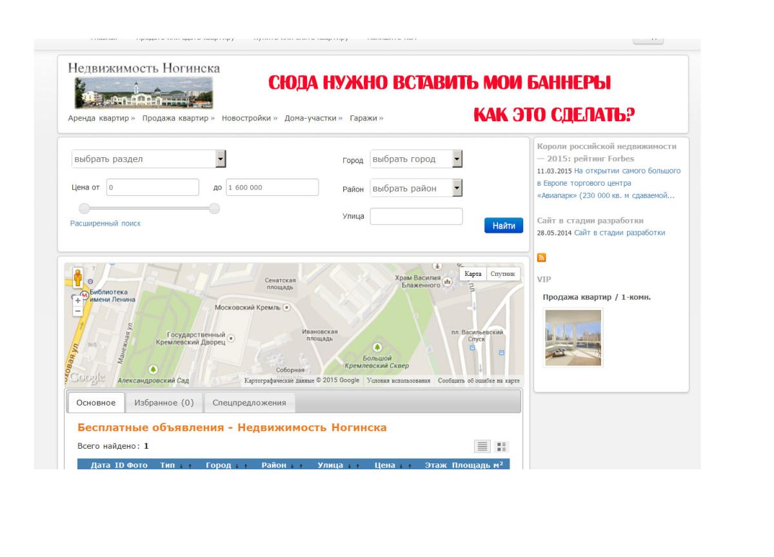Open the 28.05.2014 'Сайт в стадии разработки' link

point(619,233)
